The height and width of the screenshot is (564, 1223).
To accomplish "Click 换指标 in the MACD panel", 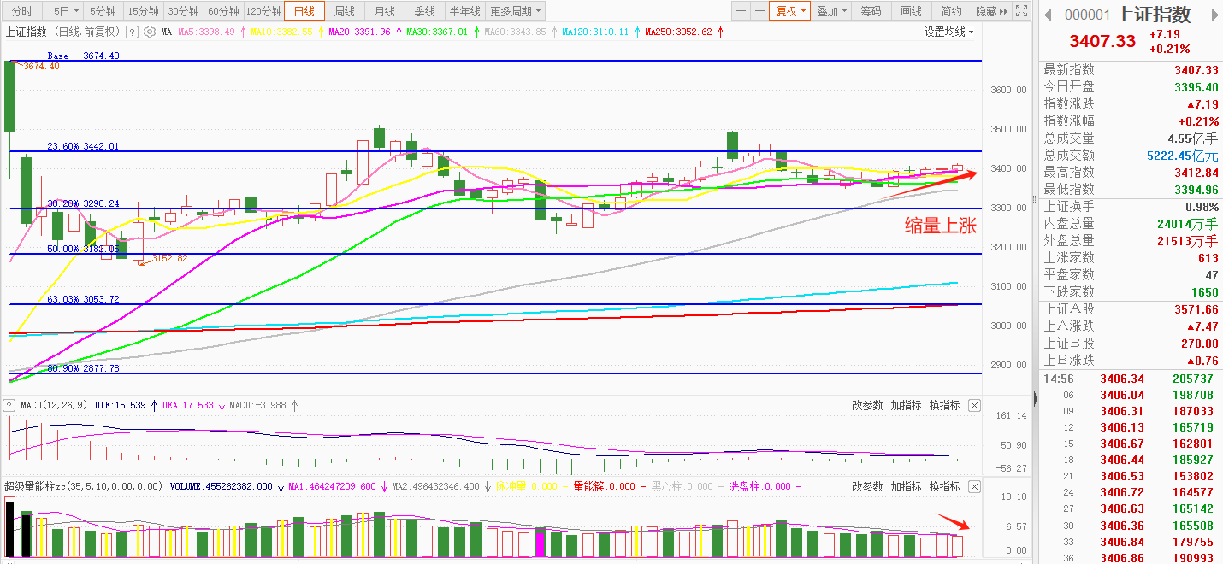I will click(944, 405).
